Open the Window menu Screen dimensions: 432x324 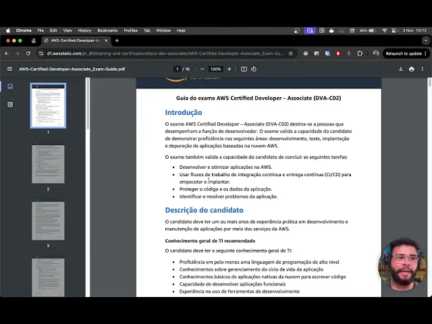(x=163, y=30)
